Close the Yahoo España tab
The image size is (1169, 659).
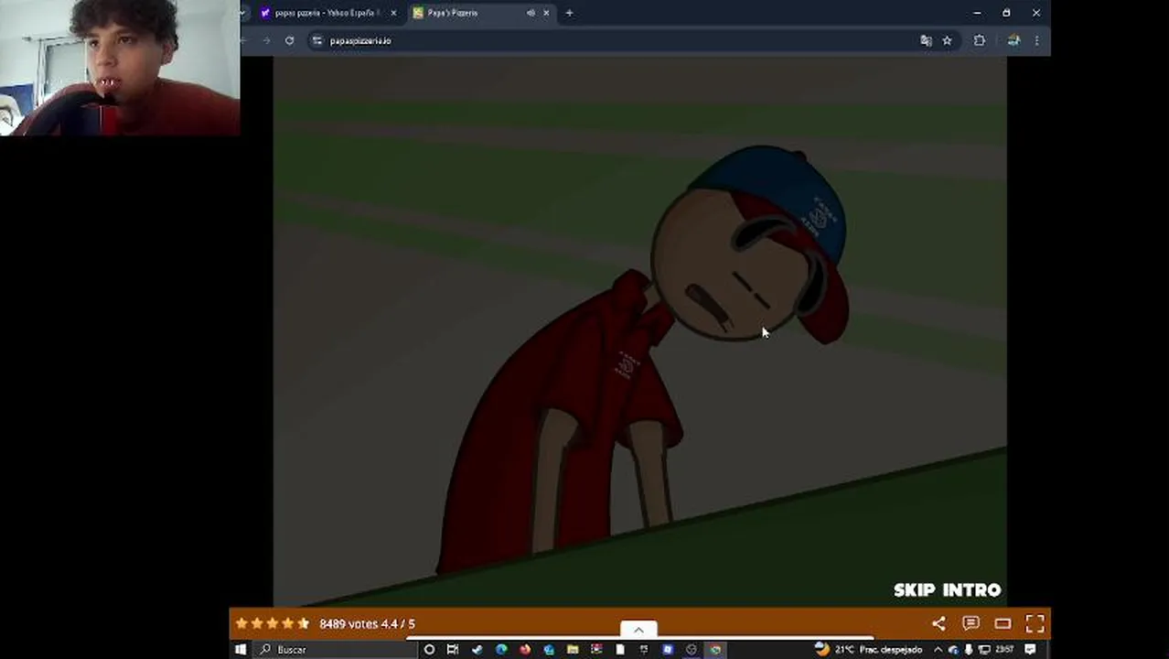[x=393, y=13]
